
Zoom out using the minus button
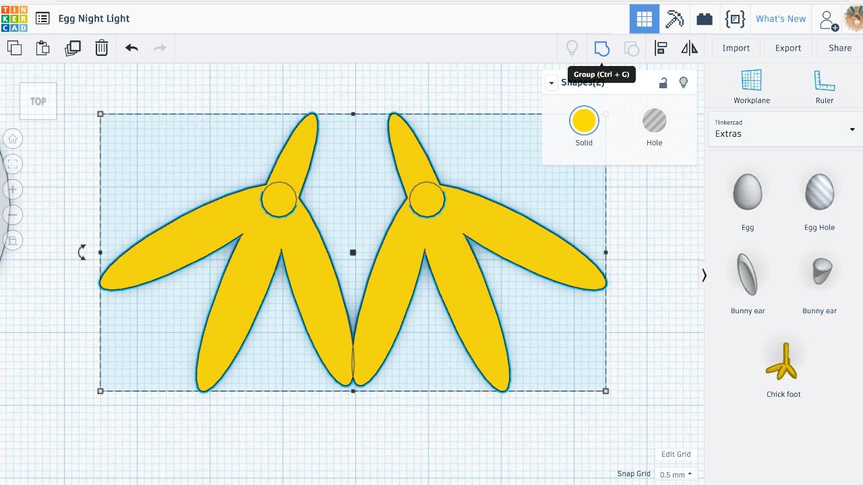[x=13, y=215]
